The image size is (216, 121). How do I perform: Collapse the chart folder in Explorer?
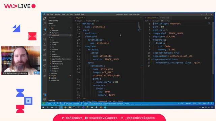pyautogui.click(x=59, y=28)
